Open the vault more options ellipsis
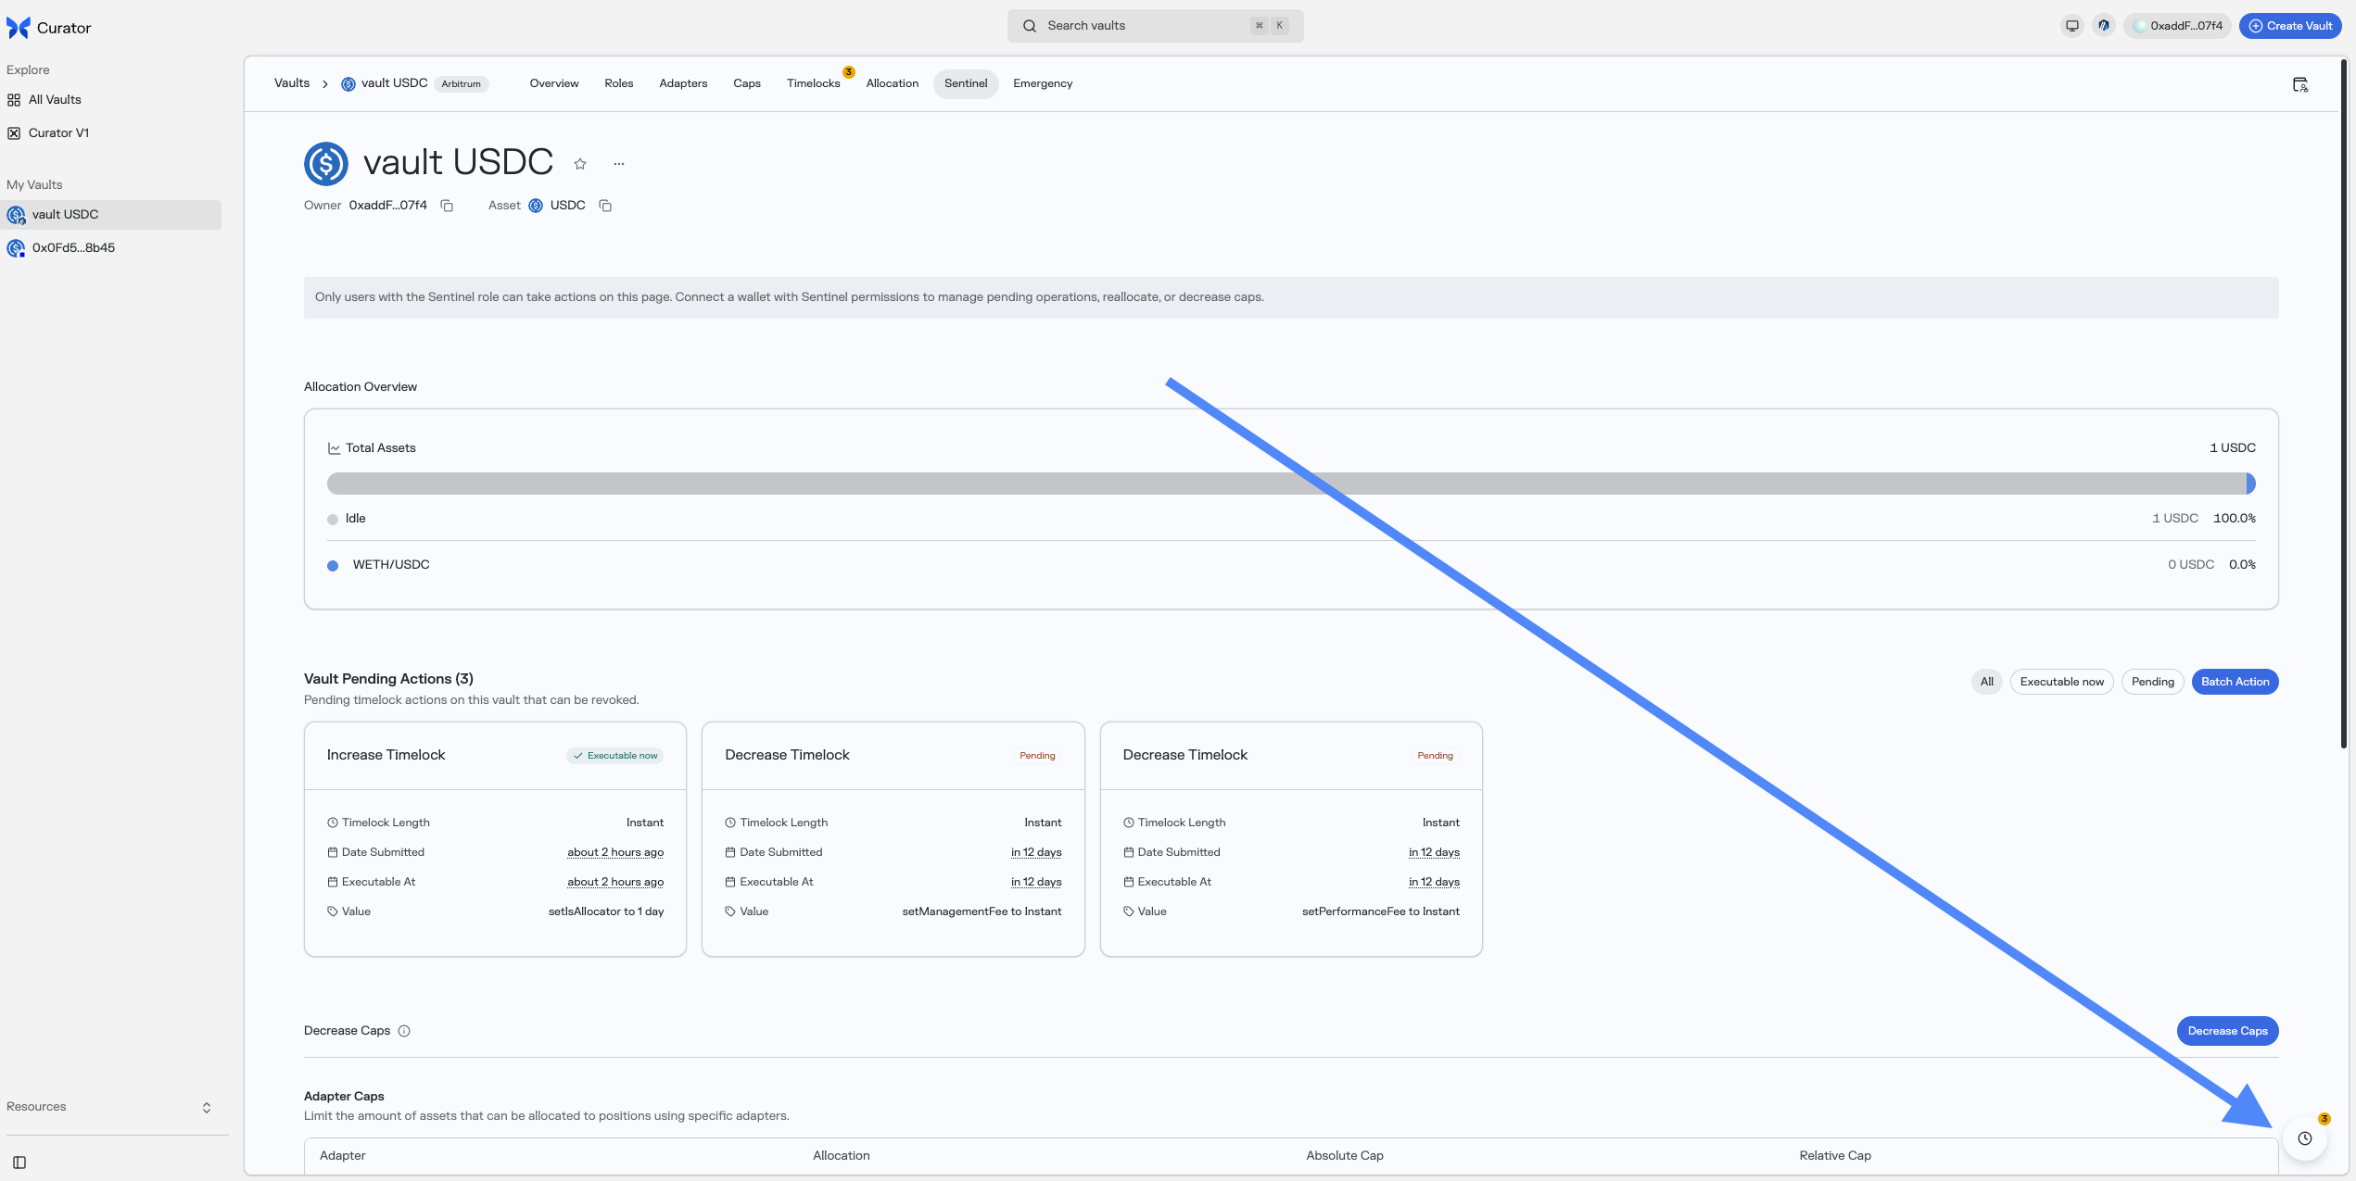 coord(619,164)
